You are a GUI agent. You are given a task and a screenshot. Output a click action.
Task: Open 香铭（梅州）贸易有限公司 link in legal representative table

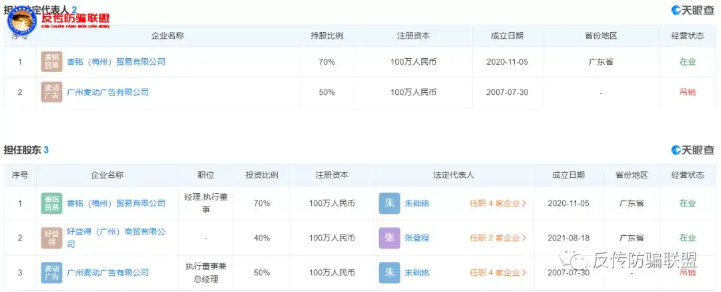(x=116, y=62)
